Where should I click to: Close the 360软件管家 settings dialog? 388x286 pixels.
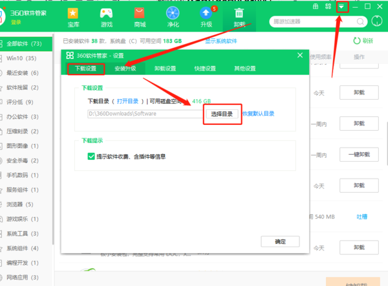click(x=299, y=55)
